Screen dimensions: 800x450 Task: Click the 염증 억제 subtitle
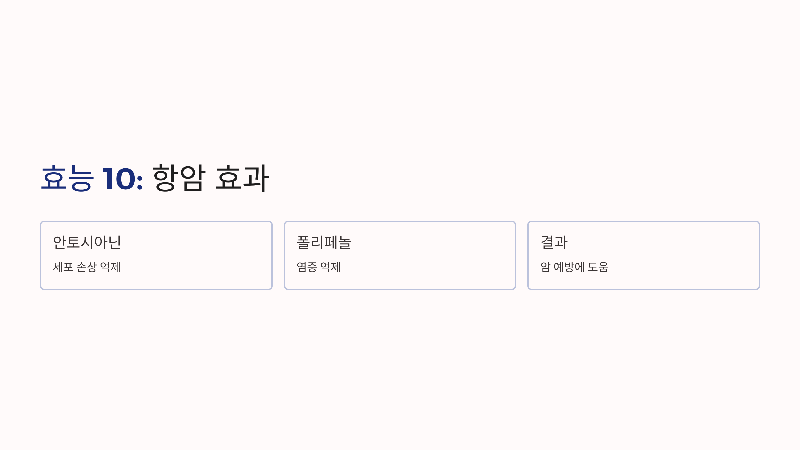[319, 267]
